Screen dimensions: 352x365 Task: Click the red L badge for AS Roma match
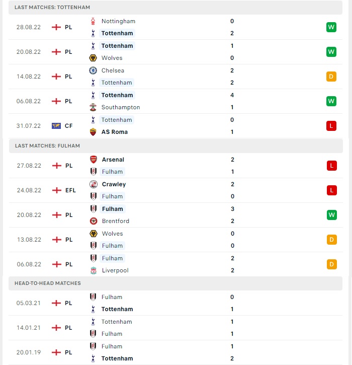[331, 126]
